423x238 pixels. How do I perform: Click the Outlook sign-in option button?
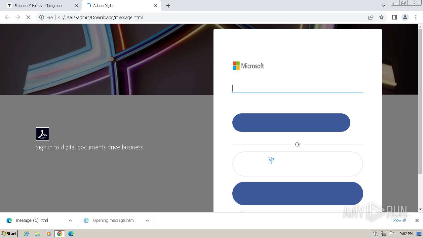[298, 164]
